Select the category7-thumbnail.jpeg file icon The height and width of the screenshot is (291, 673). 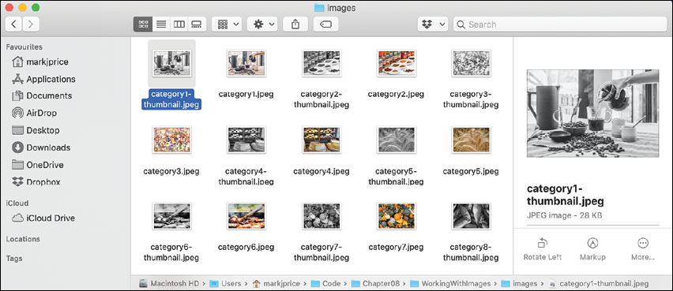(x=321, y=216)
